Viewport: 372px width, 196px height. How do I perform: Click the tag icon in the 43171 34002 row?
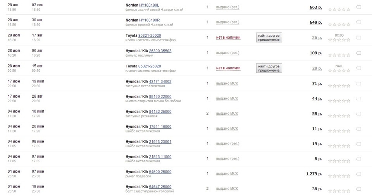[x=358, y=83]
